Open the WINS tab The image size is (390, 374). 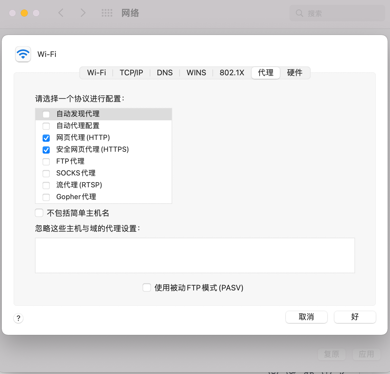(x=196, y=73)
